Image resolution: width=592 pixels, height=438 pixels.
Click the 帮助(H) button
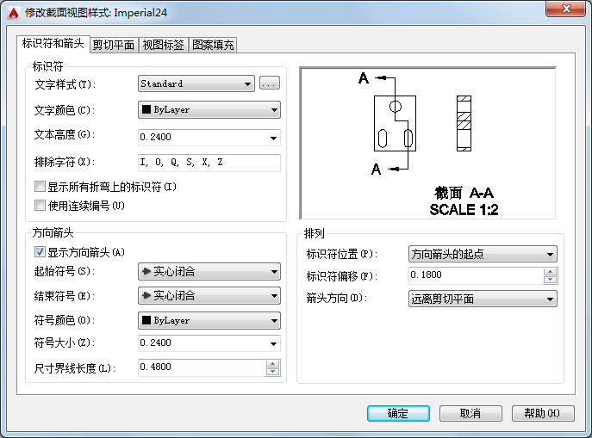pyautogui.click(x=543, y=414)
